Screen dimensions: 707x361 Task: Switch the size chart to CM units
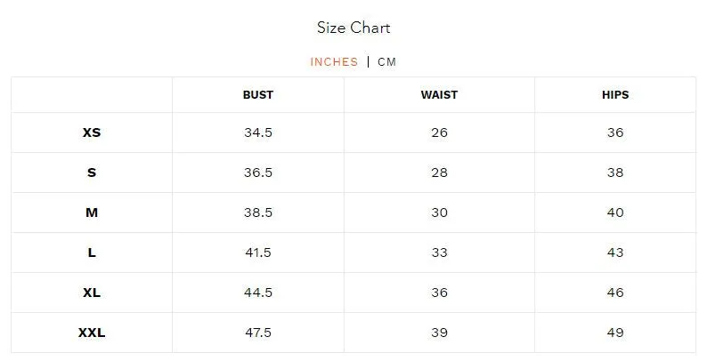pos(386,62)
